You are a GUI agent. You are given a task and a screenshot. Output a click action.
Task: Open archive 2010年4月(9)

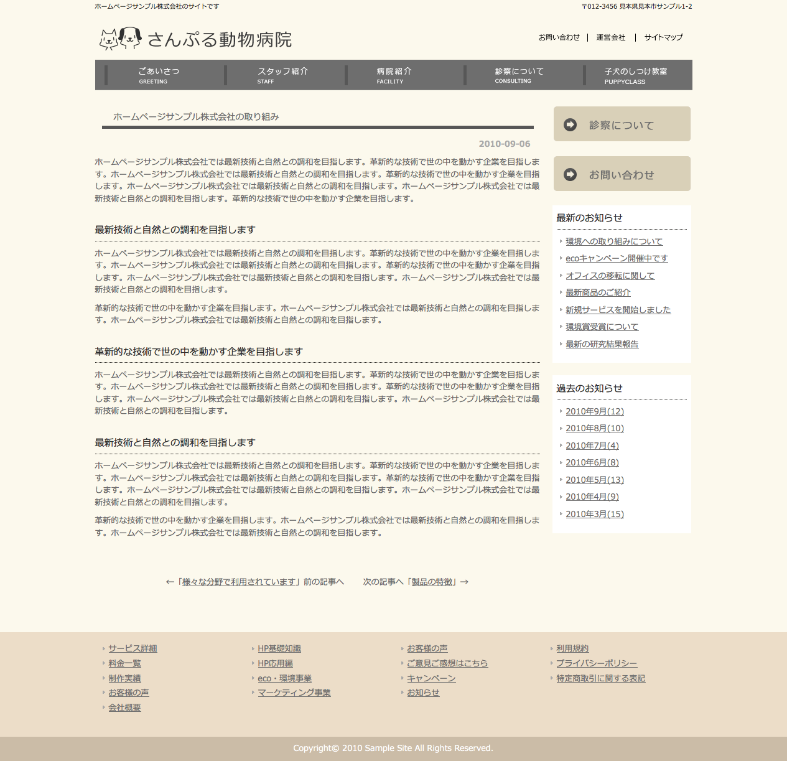592,497
